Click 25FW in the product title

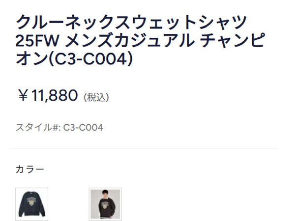(37, 40)
